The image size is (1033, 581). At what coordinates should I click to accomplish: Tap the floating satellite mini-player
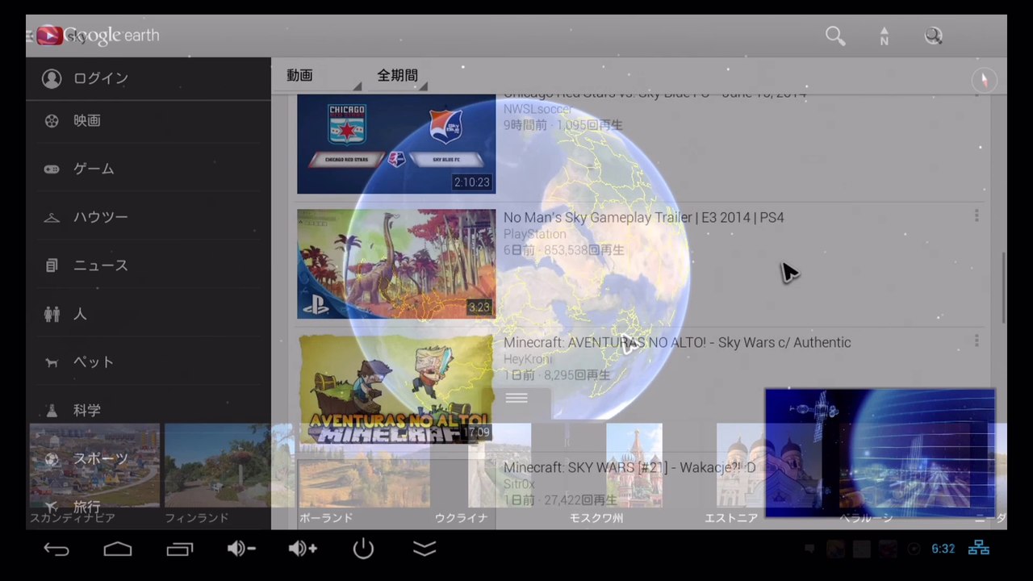click(880, 453)
